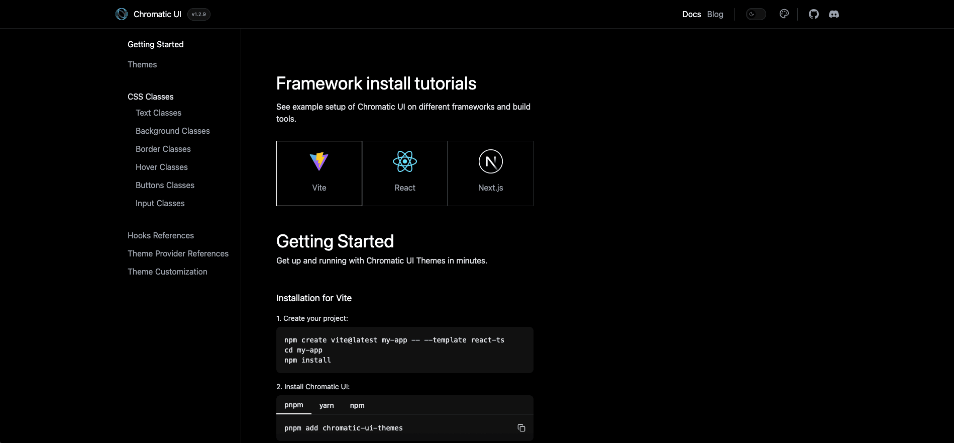Click the Chromatic UI logo icon
The height and width of the screenshot is (443, 954).
122,14
